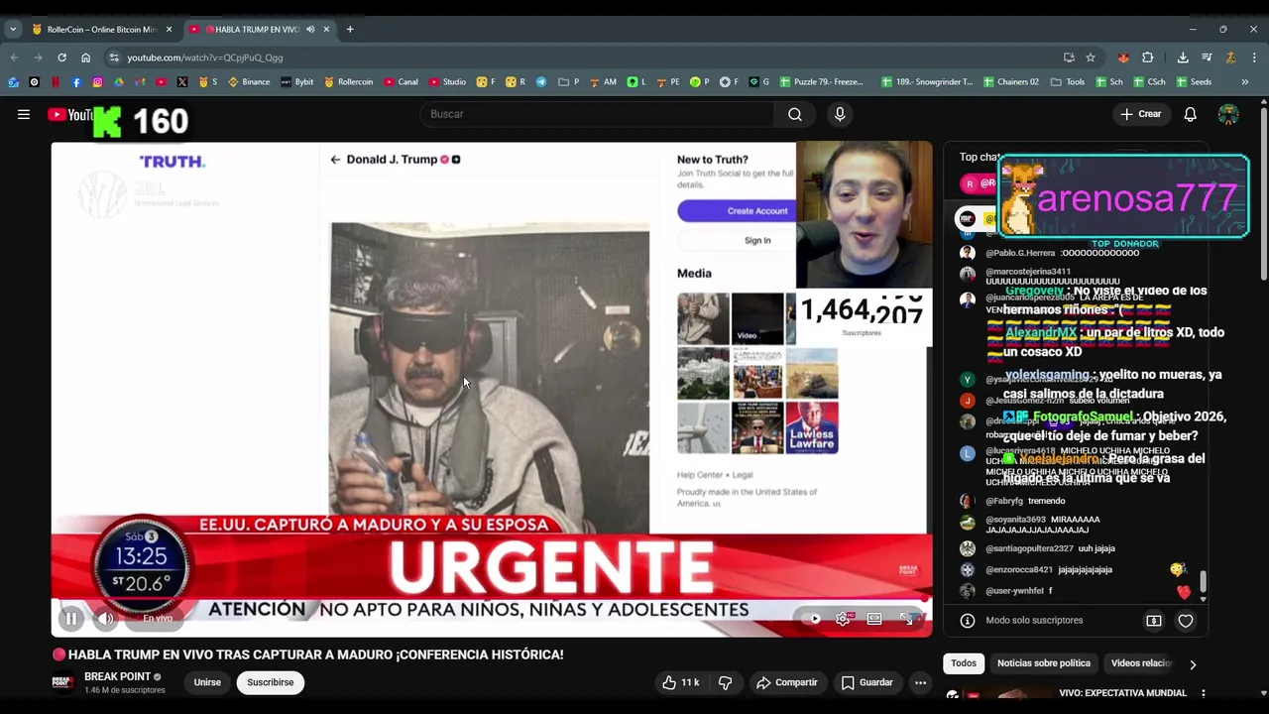
Task: Switch to theater mode
Action: coord(874,619)
